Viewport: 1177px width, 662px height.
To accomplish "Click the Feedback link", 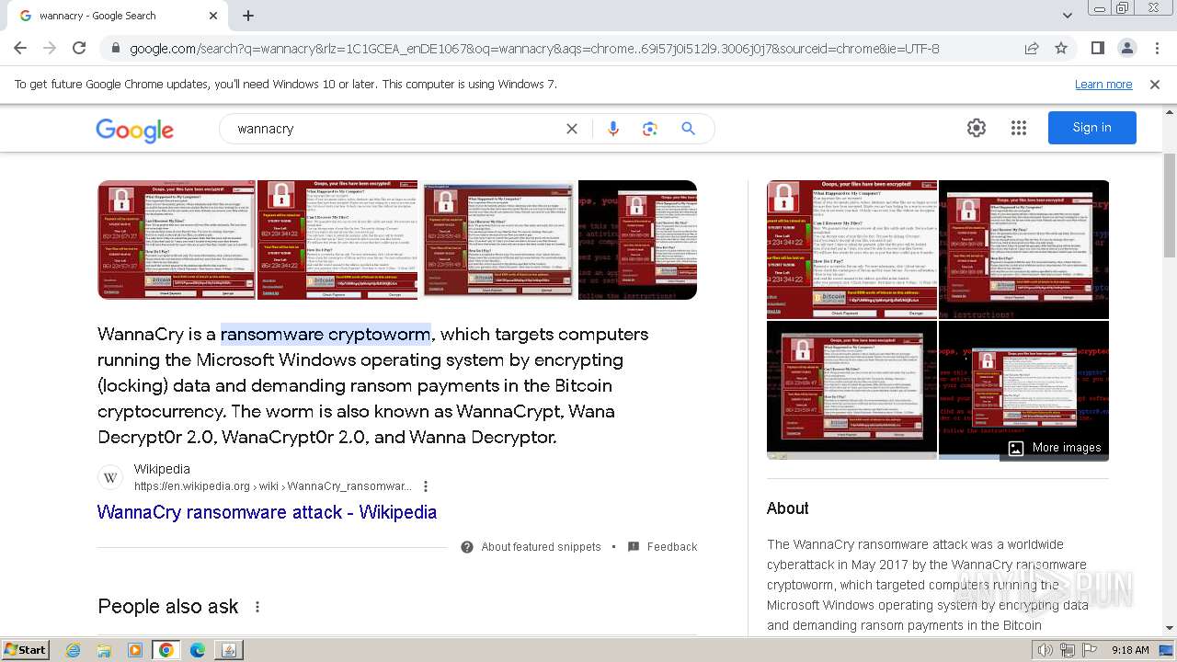I will 662,547.
